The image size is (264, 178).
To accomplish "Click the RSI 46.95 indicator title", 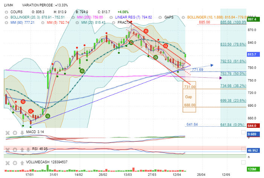I will point(40,149).
